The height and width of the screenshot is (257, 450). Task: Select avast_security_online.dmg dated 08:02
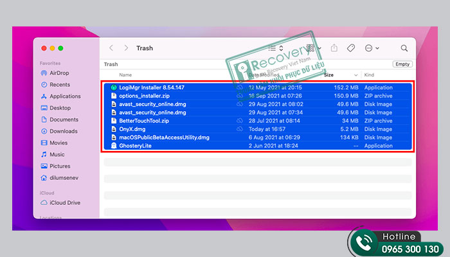coord(257,104)
